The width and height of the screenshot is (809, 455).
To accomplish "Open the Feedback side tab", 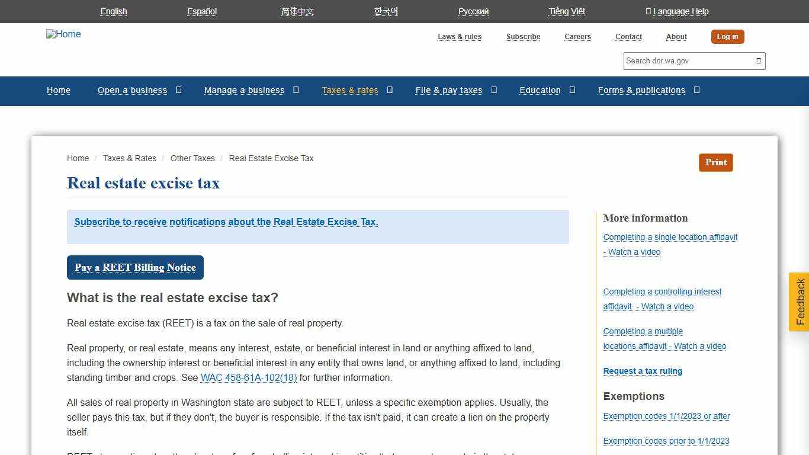I will pyautogui.click(x=799, y=302).
